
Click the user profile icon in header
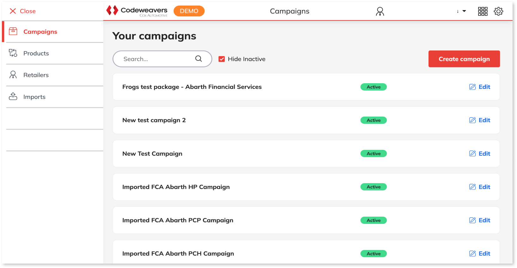coord(380,11)
